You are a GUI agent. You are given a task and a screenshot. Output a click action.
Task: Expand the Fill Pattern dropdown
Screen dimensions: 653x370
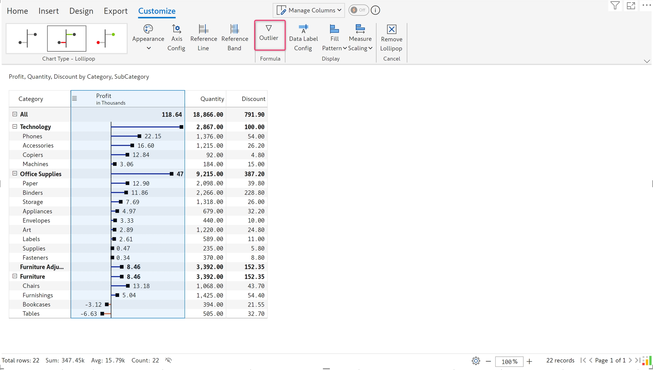click(x=334, y=38)
